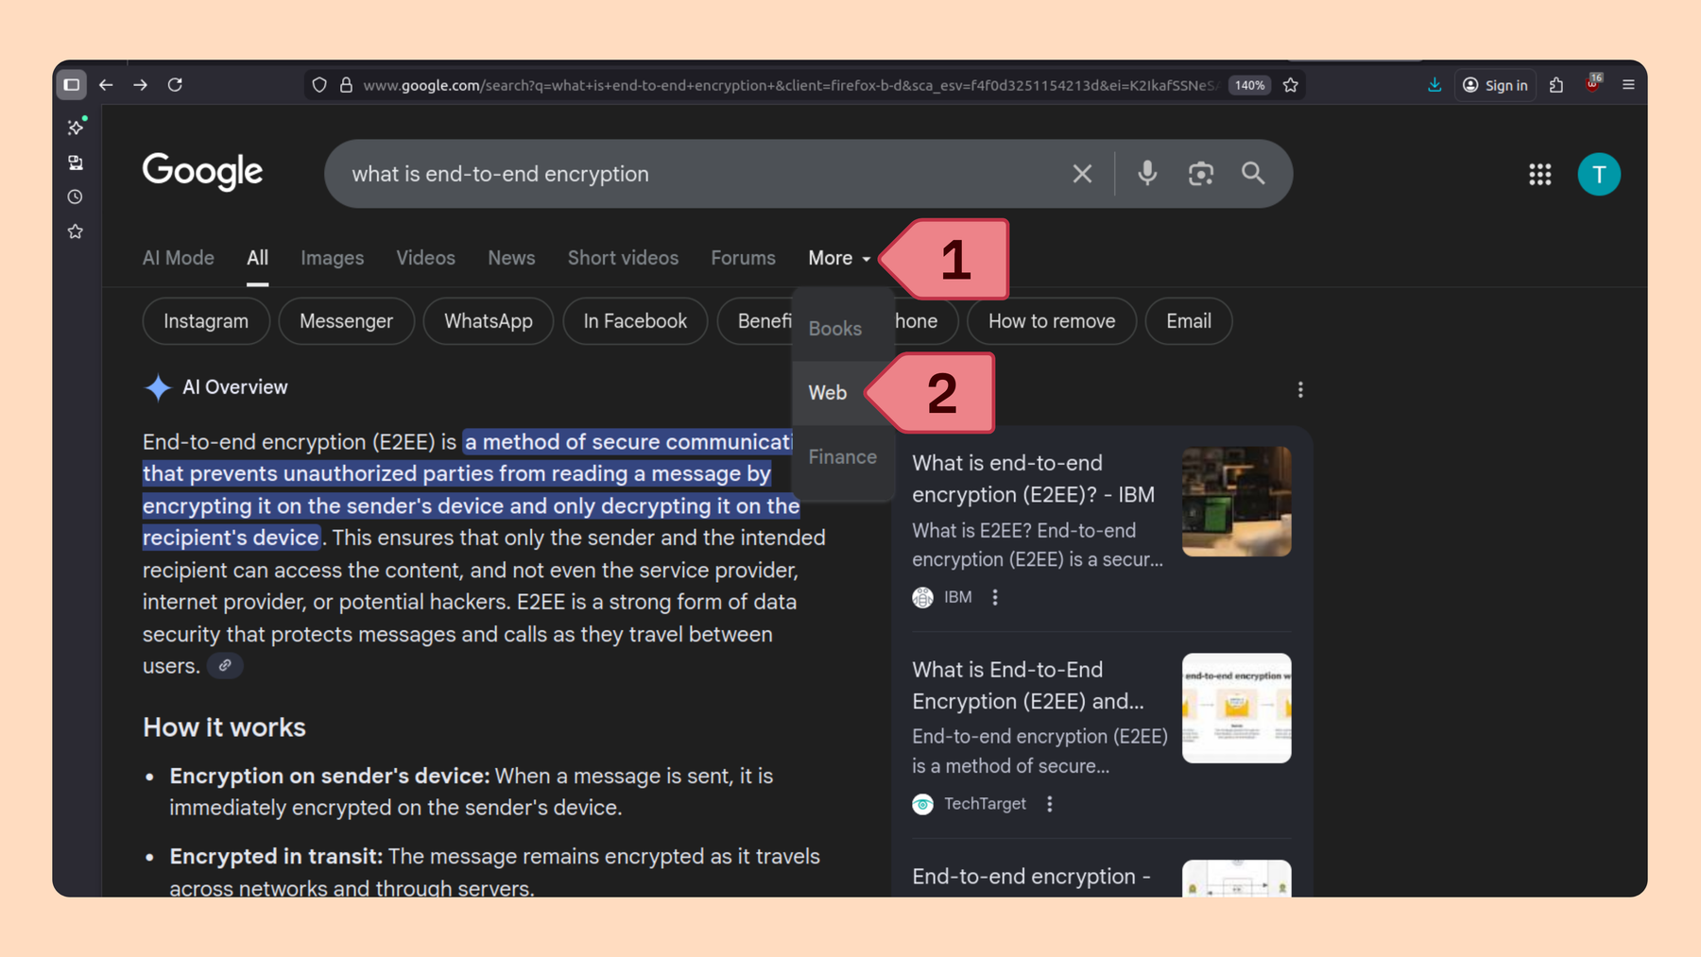Click the TechTarget article thumbnail
The width and height of the screenshot is (1701, 957).
[1236, 709]
